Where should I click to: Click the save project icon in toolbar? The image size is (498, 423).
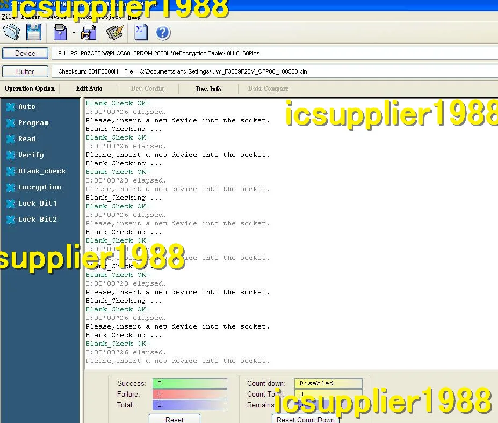point(89,32)
